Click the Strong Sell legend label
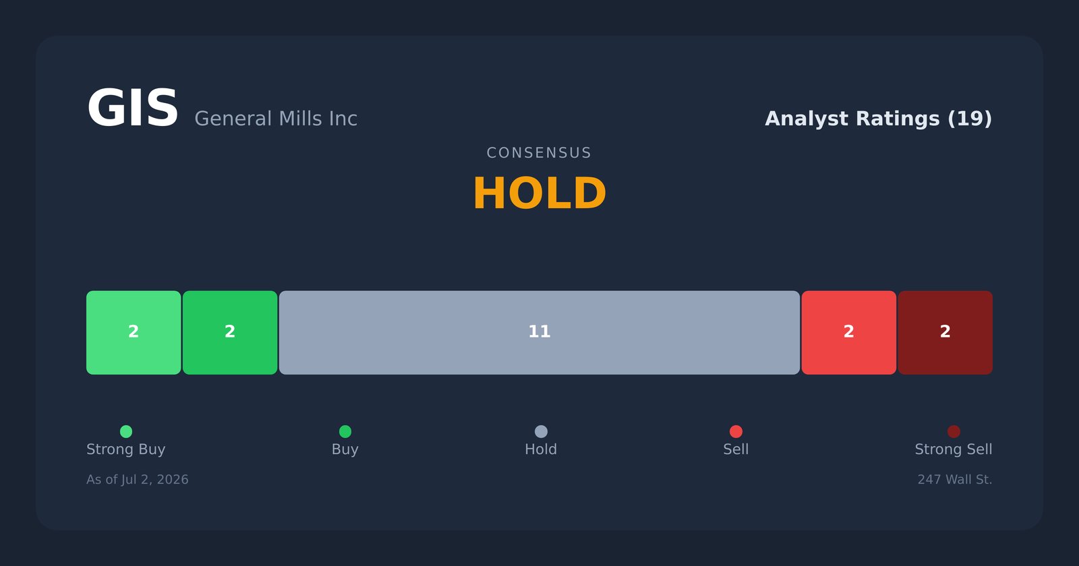 click(954, 449)
